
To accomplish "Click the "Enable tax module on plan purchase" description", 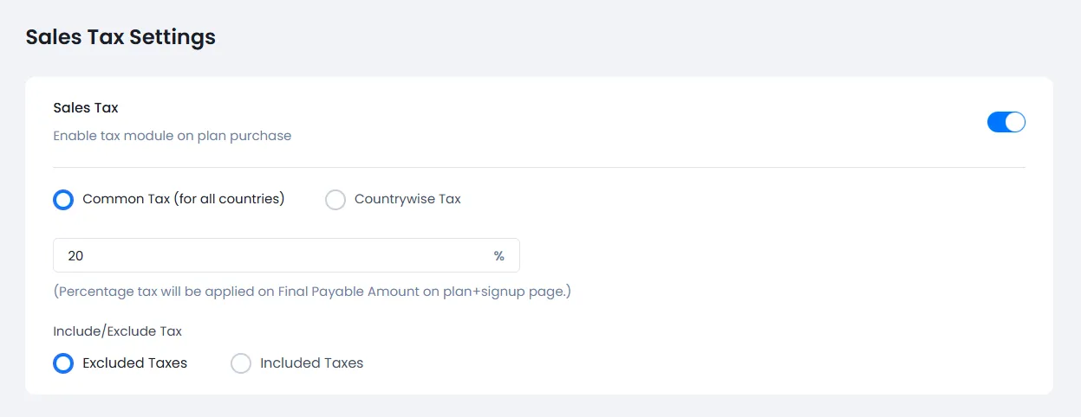I will 172,136.
